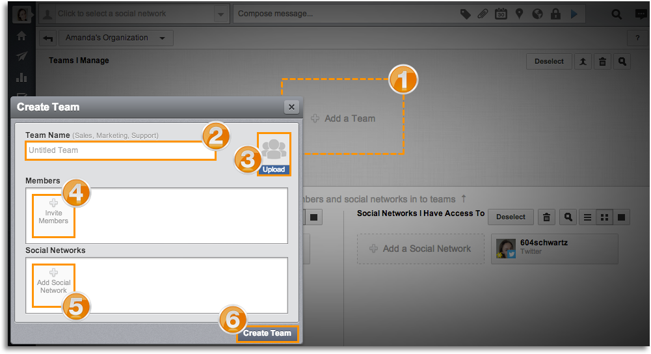This screenshot has width=651, height=354.
Task: Click Add a Team placeholder
Action: click(343, 118)
